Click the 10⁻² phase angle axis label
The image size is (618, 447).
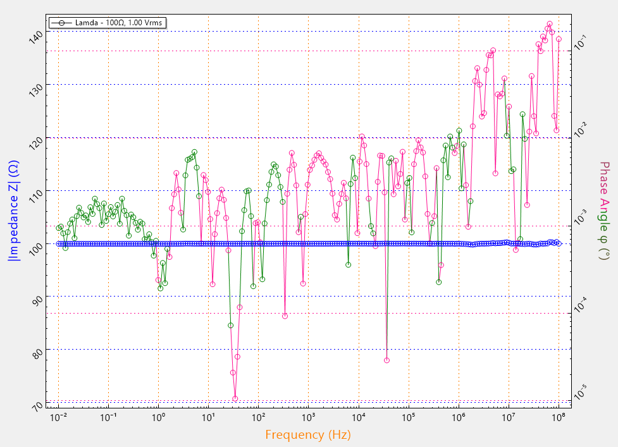580,129
